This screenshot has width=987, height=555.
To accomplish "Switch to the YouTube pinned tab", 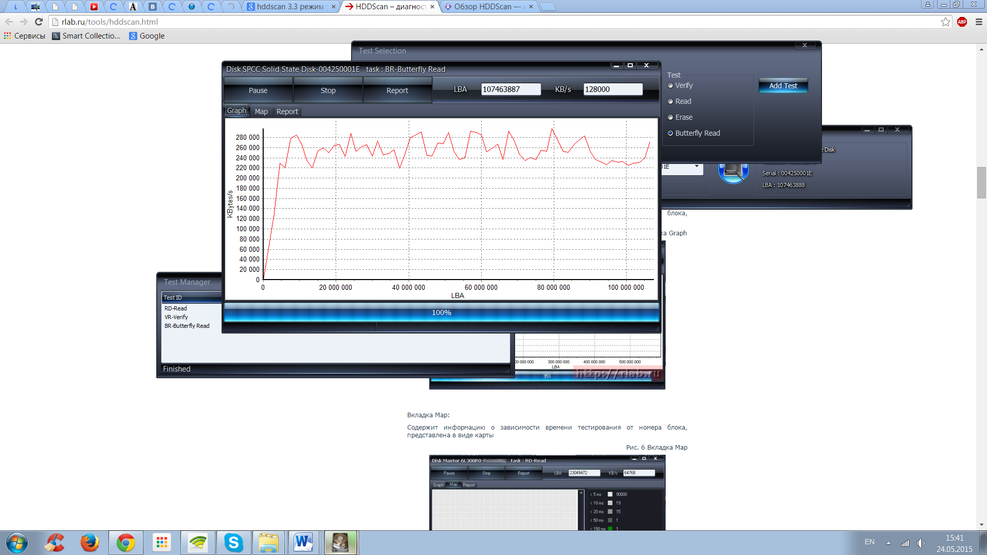I will click(94, 7).
